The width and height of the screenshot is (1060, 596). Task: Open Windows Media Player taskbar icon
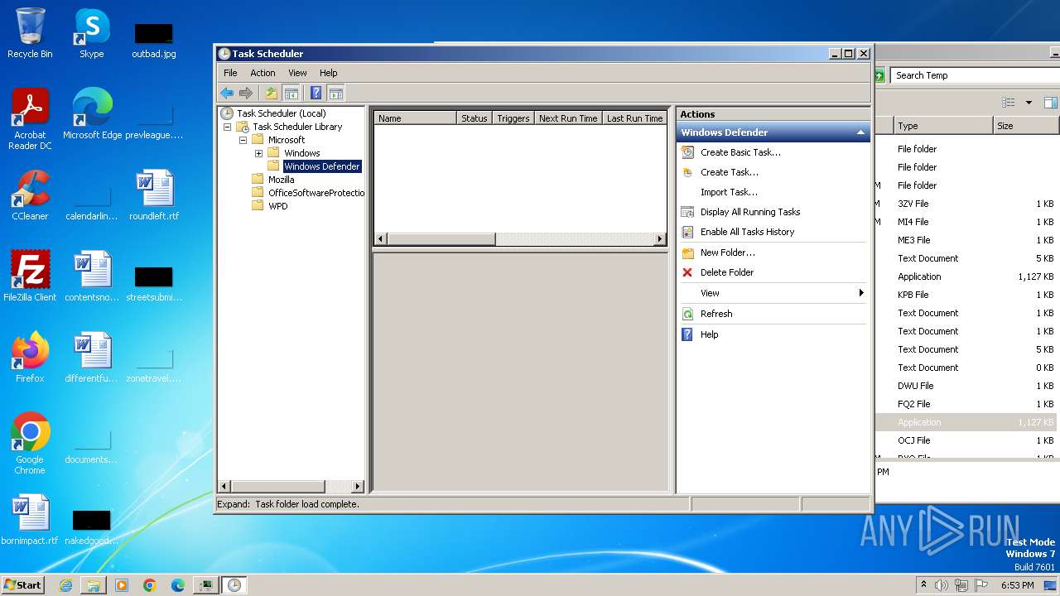pyautogui.click(x=122, y=585)
